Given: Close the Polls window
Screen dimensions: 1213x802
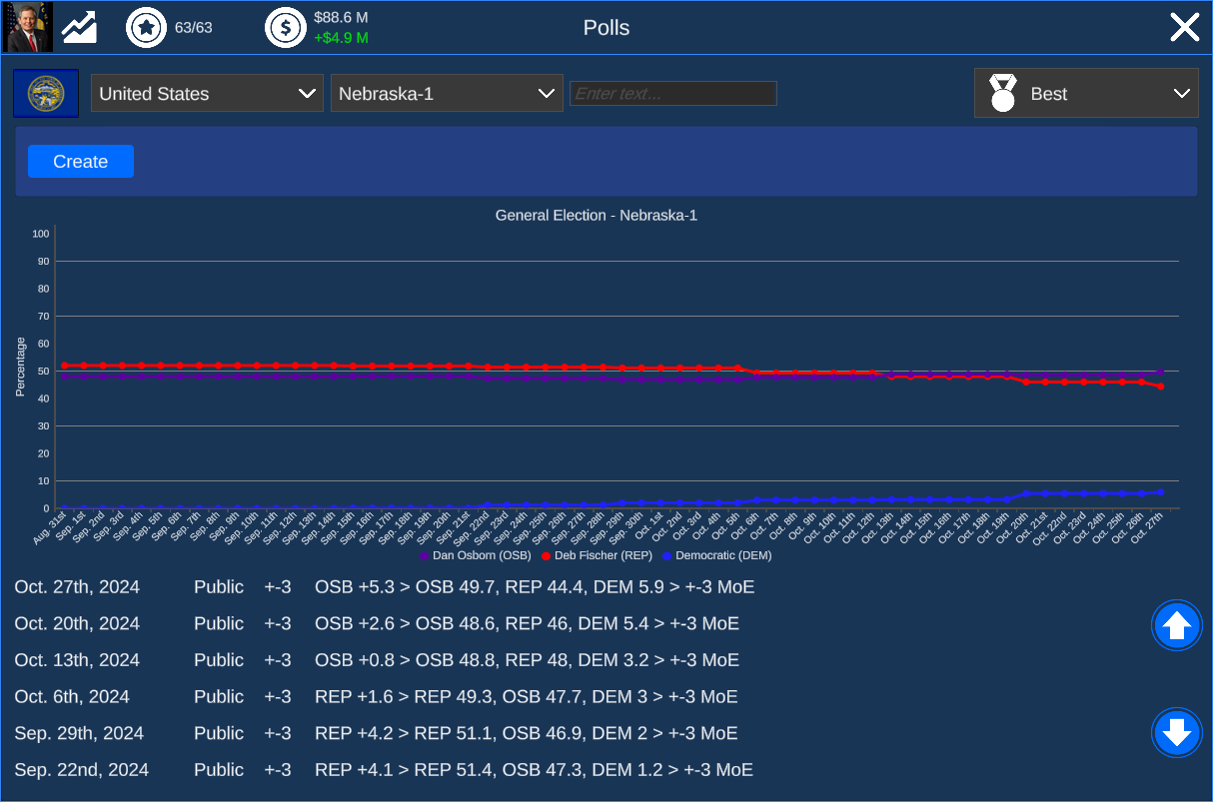Looking at the screenshot, I should click(1184, 27).
